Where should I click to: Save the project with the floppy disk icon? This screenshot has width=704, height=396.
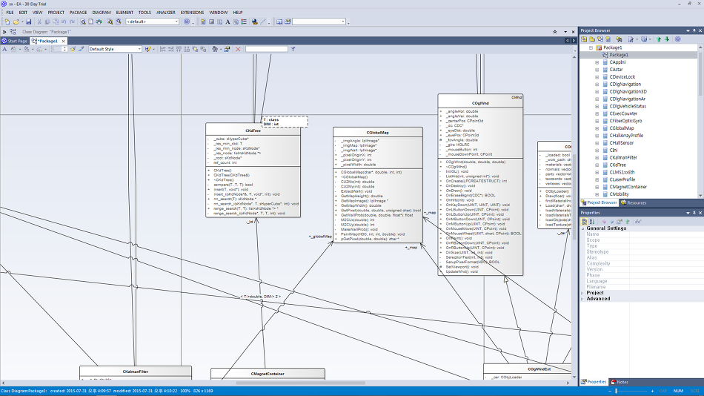coord(29,22)
